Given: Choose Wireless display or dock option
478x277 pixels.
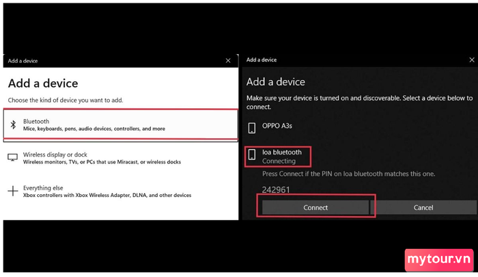Looking at the screenshot, I should tap(121, 158).
